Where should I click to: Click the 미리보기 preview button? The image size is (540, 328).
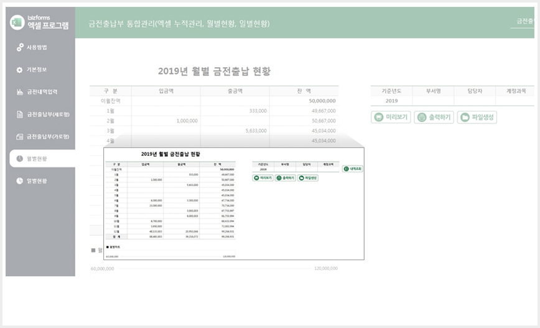391,117
